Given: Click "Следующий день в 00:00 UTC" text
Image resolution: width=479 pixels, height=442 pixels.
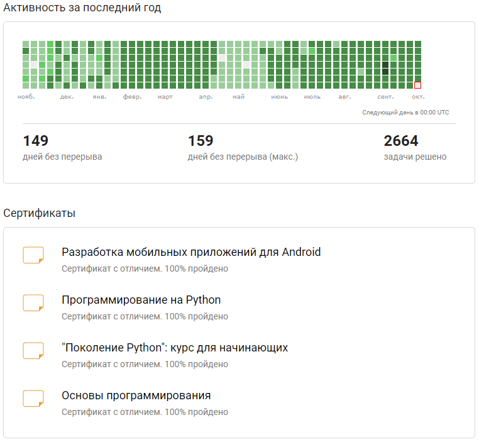Looking at the screenshot, I should tap(405, 113).
